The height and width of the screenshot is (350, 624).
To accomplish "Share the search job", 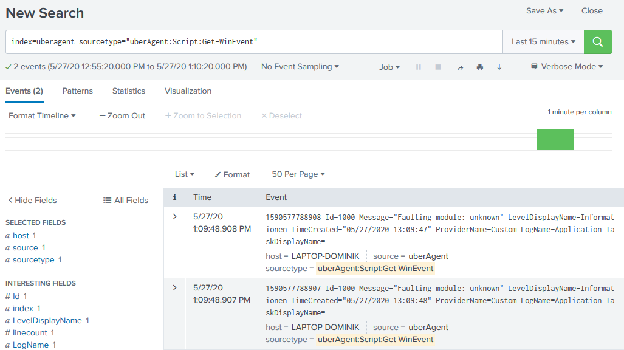I will [460, 67].
